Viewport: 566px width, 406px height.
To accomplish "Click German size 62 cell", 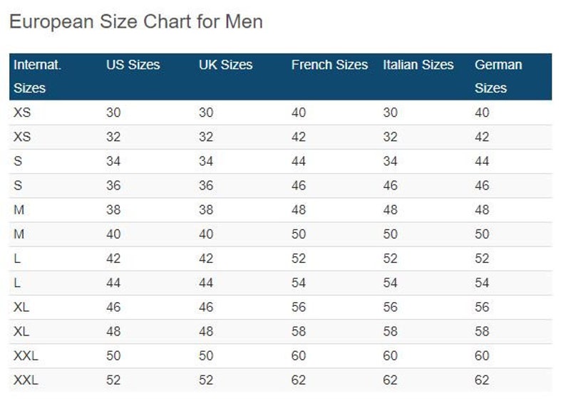I will pyautogui.click(x=482, y=380).
